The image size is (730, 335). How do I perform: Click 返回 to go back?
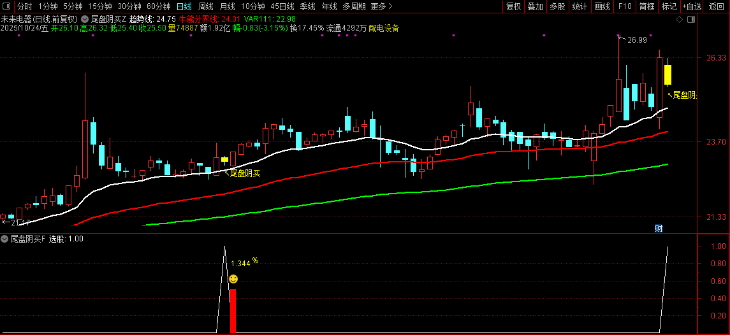(717, 6)
